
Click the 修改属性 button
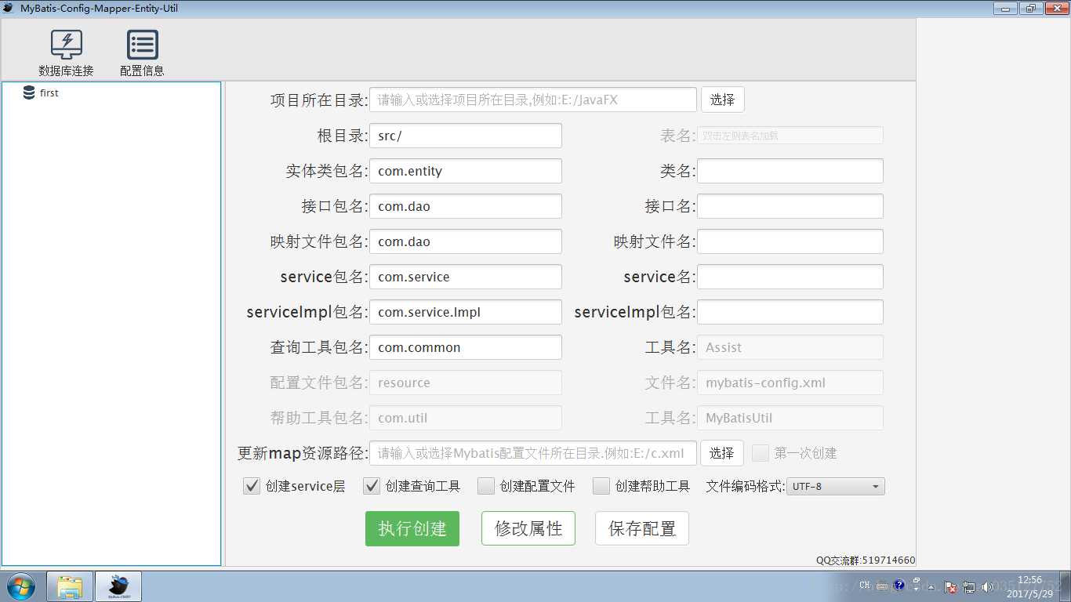coord(528,528)
